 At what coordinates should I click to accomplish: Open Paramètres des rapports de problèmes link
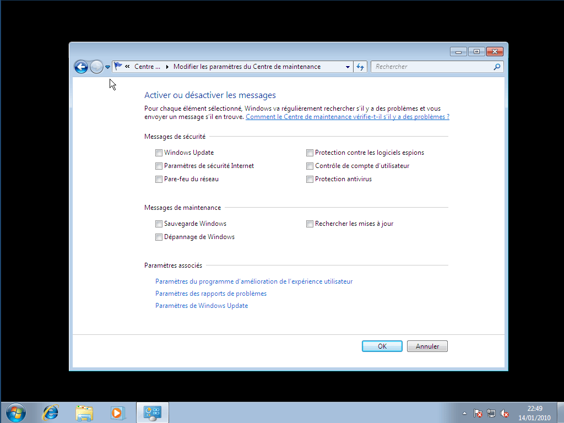(x=211, y=294)
